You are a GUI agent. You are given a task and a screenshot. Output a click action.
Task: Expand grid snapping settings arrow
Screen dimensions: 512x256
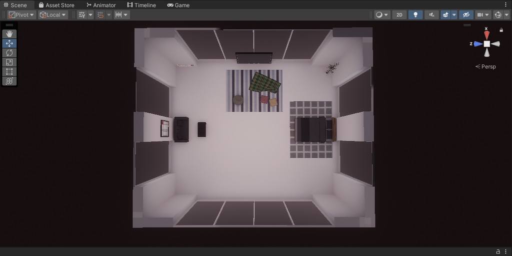point(109,14)
